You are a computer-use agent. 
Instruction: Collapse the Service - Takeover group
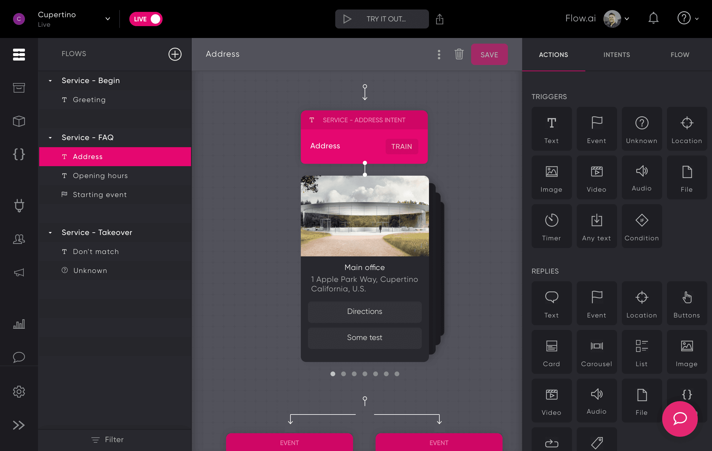pyautogui.click(x=50, y=233)
